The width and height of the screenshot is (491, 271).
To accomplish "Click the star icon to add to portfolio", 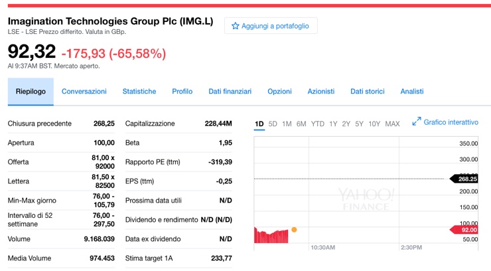I will (235, 26).
